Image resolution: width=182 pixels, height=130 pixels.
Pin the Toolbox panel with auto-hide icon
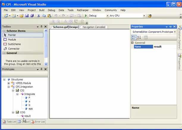pyautogui.click(x=41, y=27)
